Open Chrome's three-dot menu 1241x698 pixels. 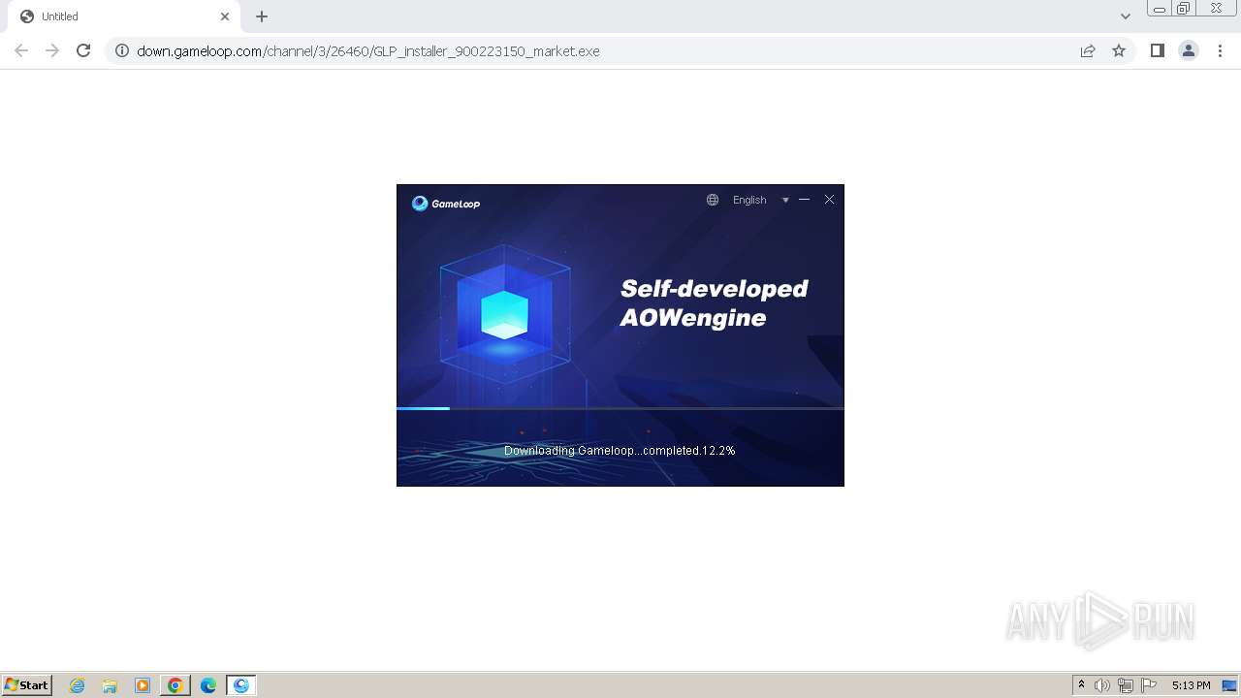click(x=1221, y=50)
